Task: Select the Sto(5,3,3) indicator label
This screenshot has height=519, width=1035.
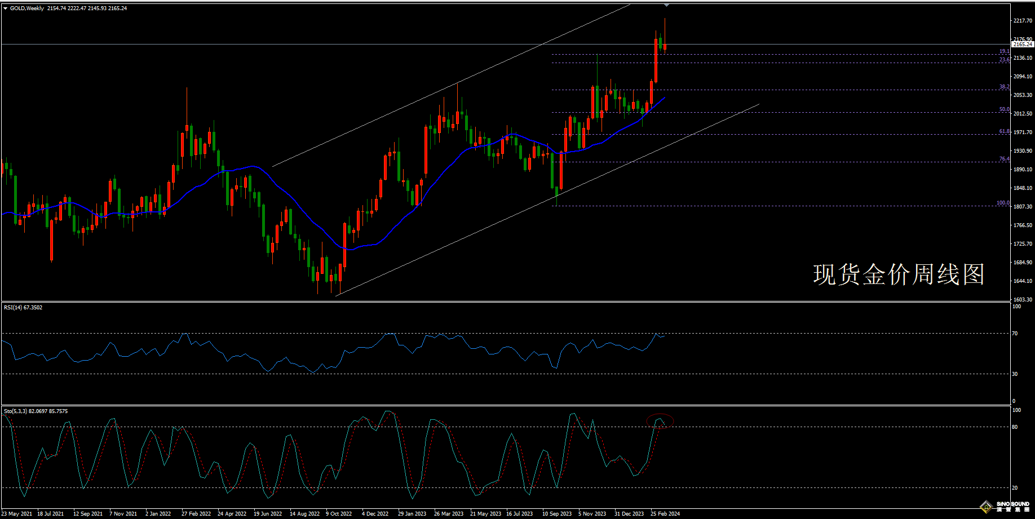Action: coord(36,411)
